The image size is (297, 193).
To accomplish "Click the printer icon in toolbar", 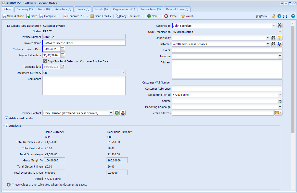I will (285, 16).
